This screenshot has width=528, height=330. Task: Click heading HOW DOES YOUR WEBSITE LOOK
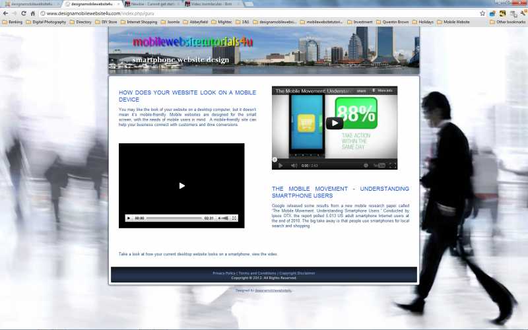tap(187, 96)
